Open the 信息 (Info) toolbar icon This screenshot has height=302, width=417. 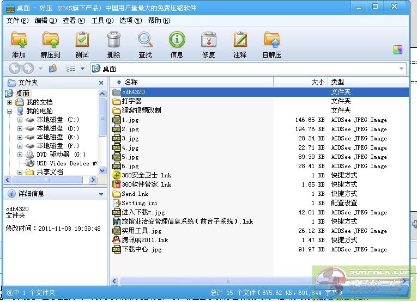pyautogui.click(x=177, y=41)
